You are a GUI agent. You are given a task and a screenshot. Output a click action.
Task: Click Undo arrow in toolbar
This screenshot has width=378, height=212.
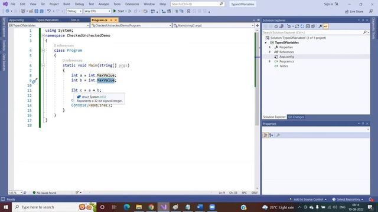click(48, 11)
